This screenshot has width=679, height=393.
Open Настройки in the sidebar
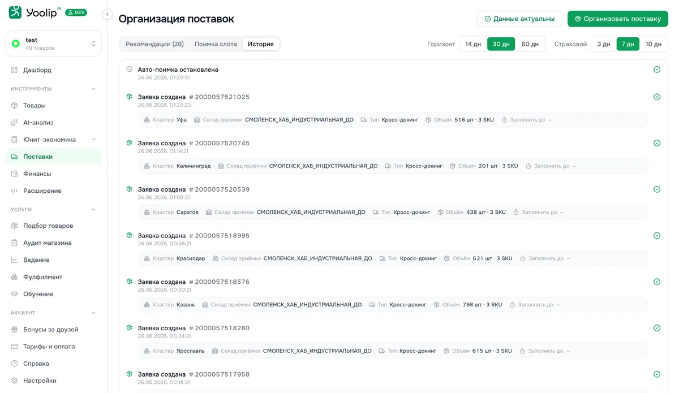[x=54, y=381]
